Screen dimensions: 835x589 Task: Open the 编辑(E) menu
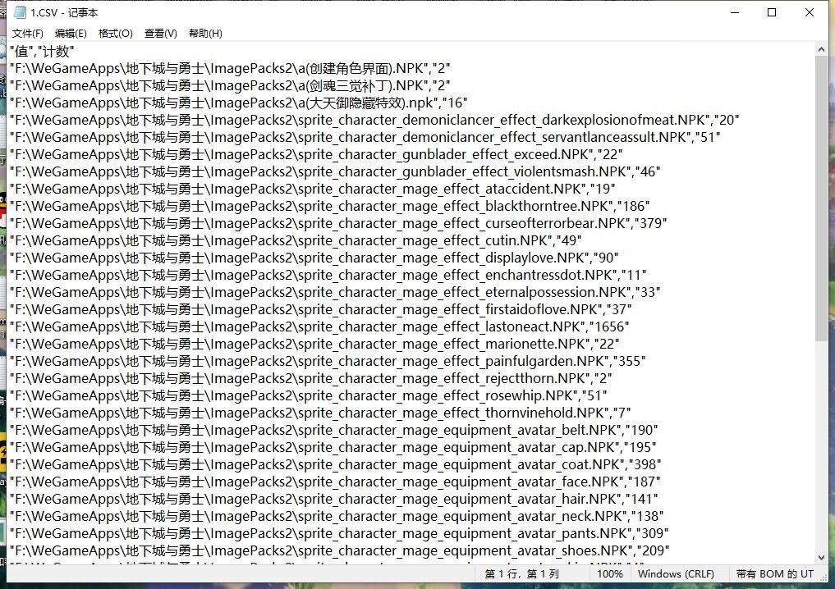[x=71, y=34]
